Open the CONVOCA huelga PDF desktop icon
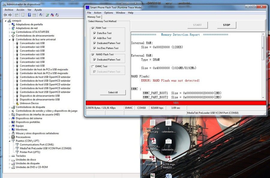The width and height of the screenshot is (270, 178). click(153, 144)
